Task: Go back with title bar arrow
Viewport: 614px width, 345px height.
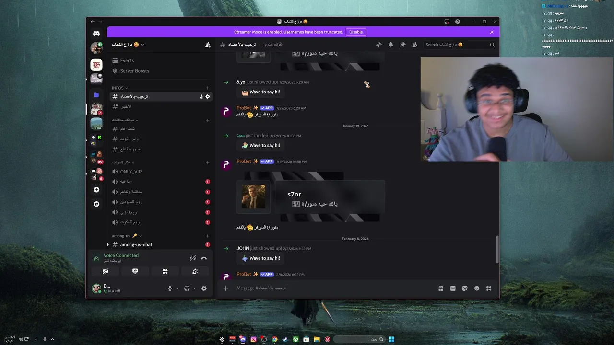Action: tap(93, 22)
